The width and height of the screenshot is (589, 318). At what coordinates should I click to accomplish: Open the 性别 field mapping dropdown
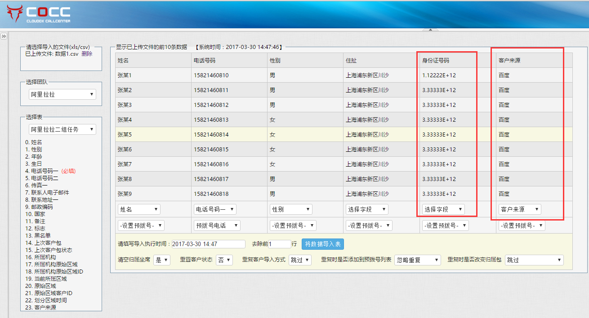pos(291,209)
